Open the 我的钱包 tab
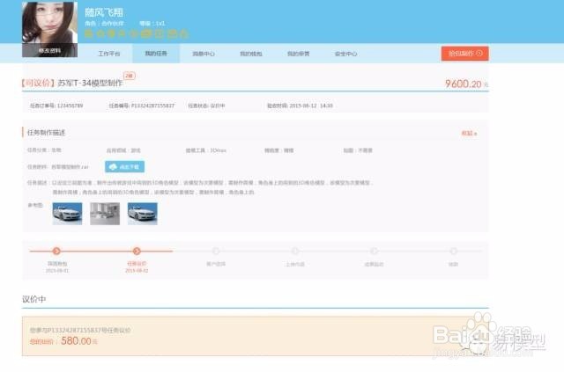564x372 pixels. pyautogui.click(x=251, y=54)
